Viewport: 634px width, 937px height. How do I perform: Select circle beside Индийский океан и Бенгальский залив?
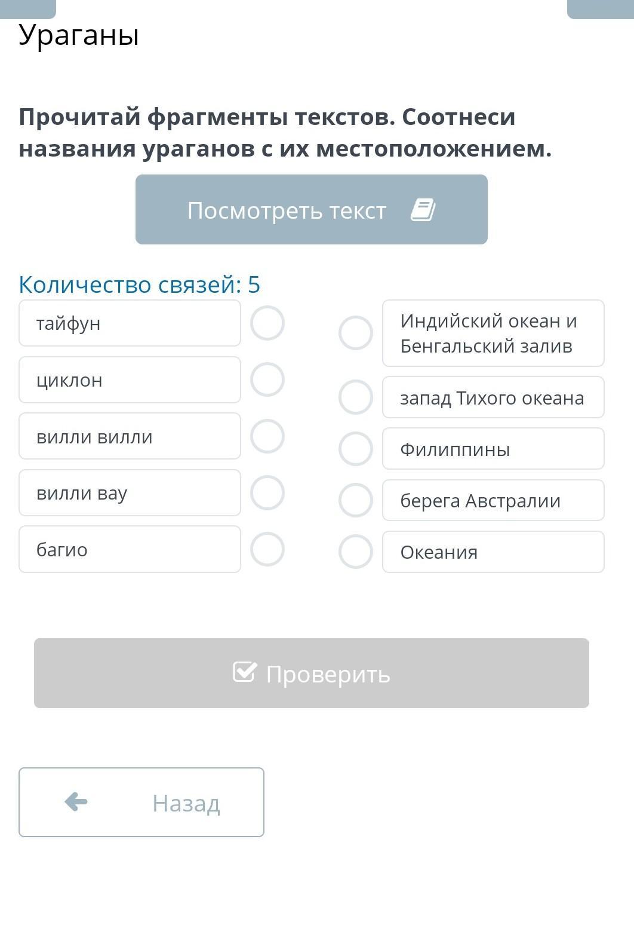356,333
